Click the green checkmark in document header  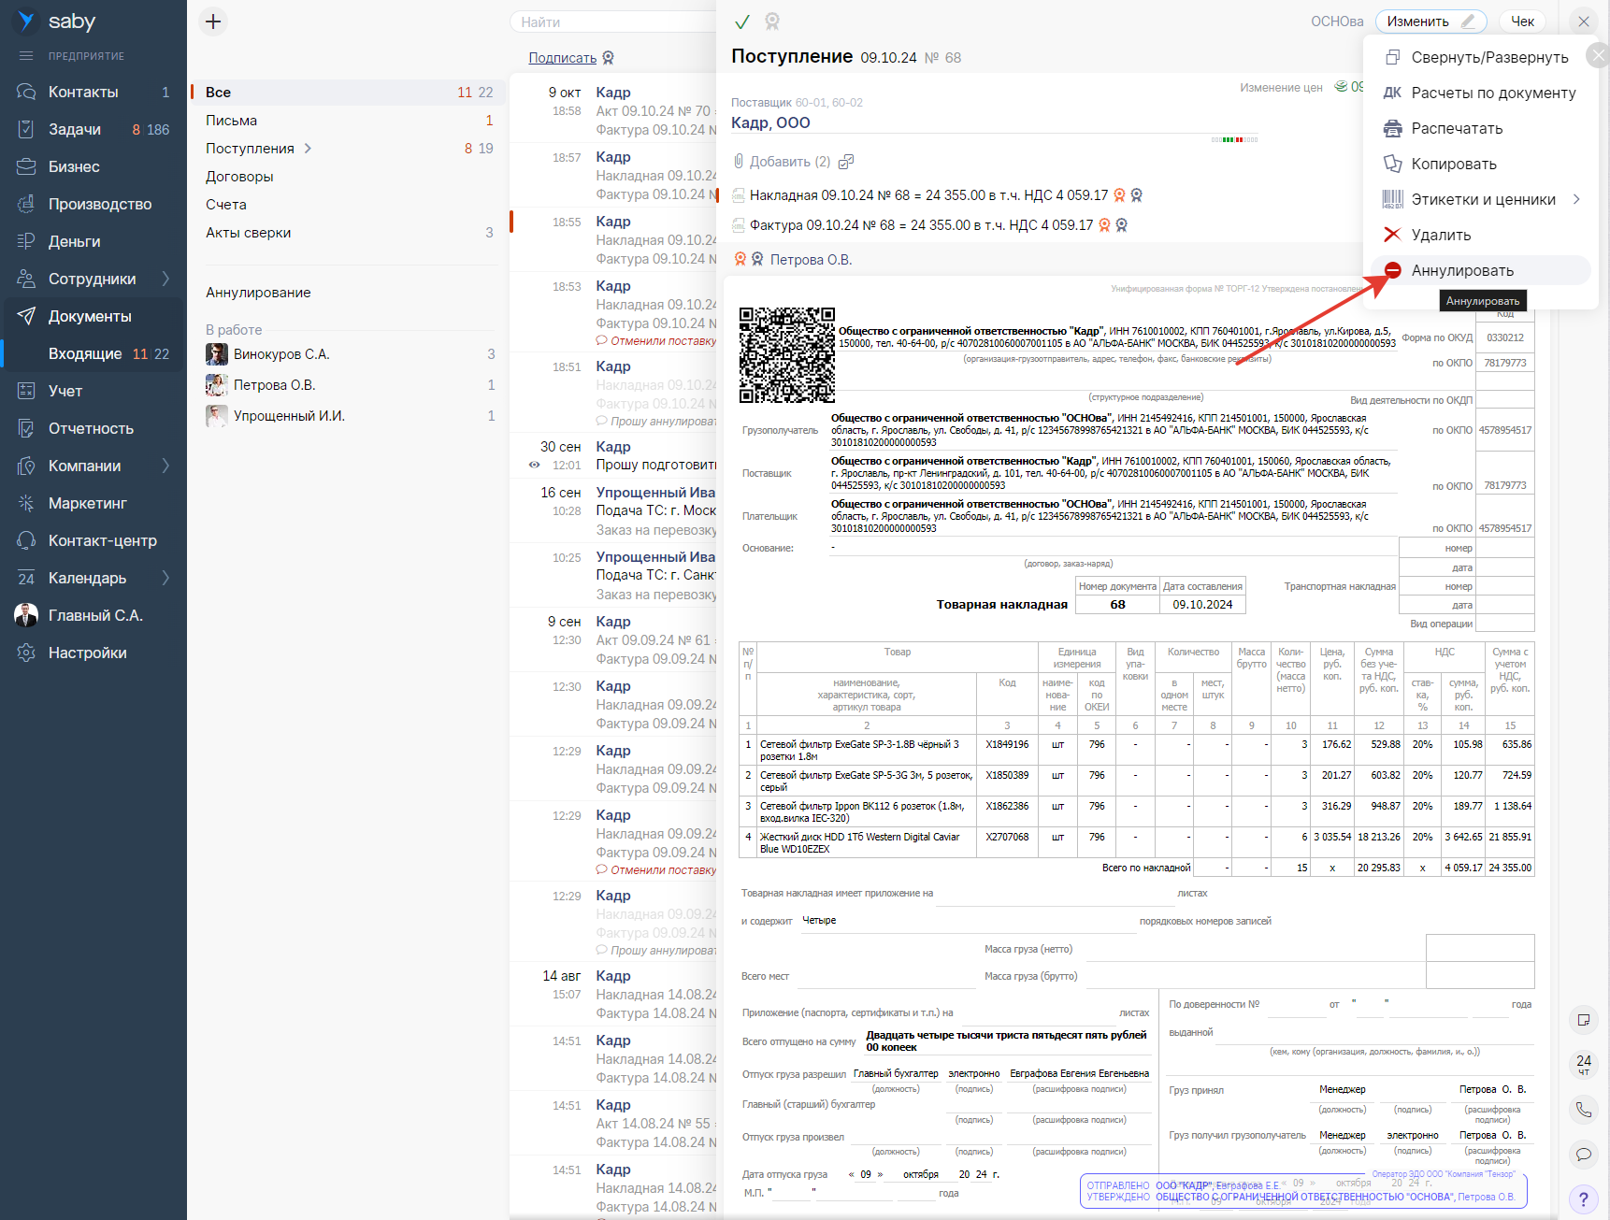(x=742, y=22)
